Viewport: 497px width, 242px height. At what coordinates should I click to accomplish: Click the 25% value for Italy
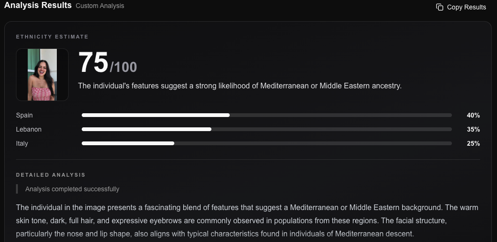coord(473,143)
